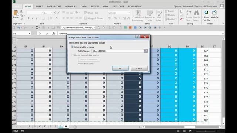Open the DATA ribbon tab
This screenshot has height=133, width=237.
84,6
